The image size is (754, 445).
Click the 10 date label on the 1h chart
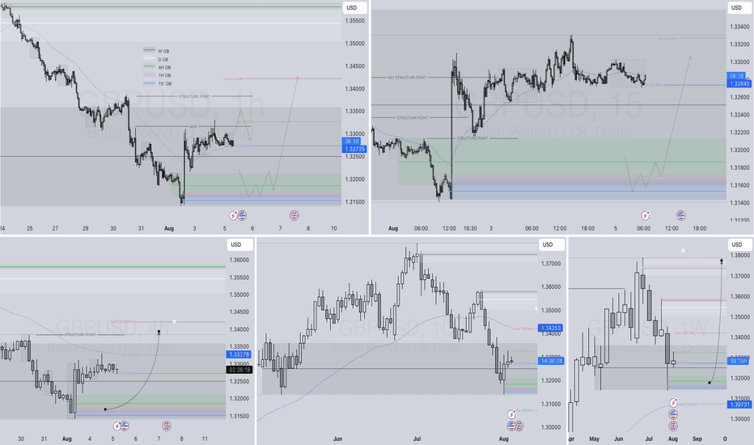(334, 228)
